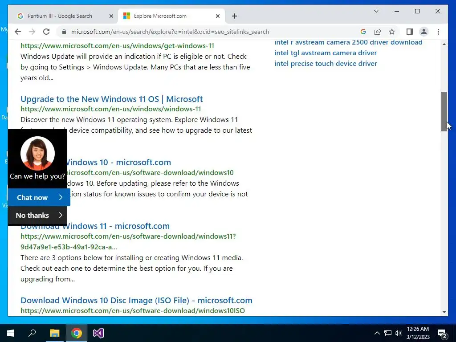Image resolution: width=456 pixels, height=342 pixels.
Task: Click intel tgl avstream camera driver suggestion
Action: (x=326, y=53)
